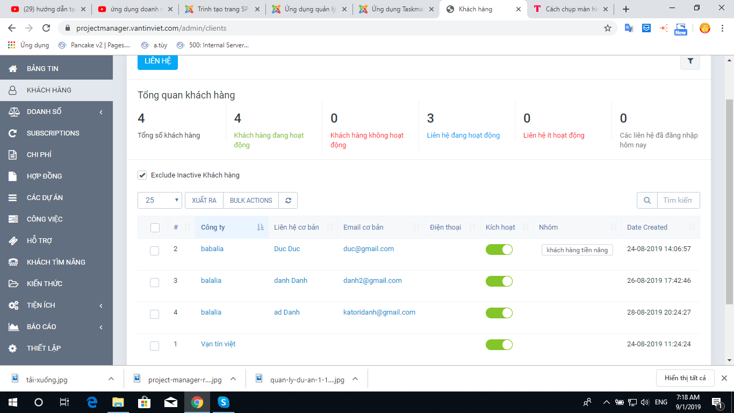Click the Thiết lập gear icon
Viewport: 734px width, 413px height.
[13, 348]
